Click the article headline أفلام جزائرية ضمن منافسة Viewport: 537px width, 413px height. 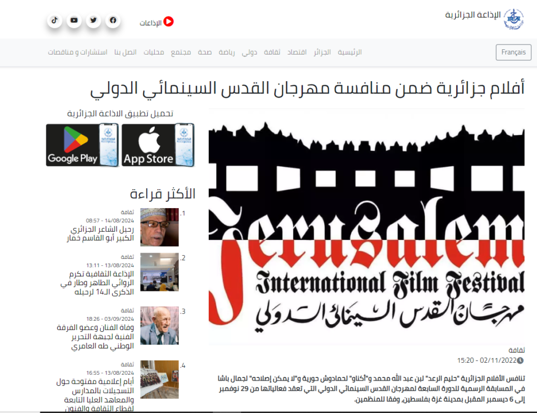click(x=307, y=88)
